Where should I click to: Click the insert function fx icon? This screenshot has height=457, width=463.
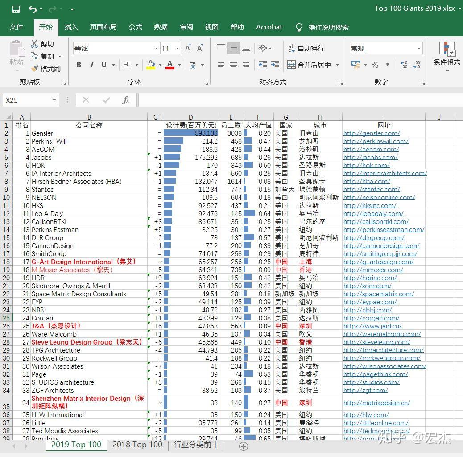(x=126, y=100)
